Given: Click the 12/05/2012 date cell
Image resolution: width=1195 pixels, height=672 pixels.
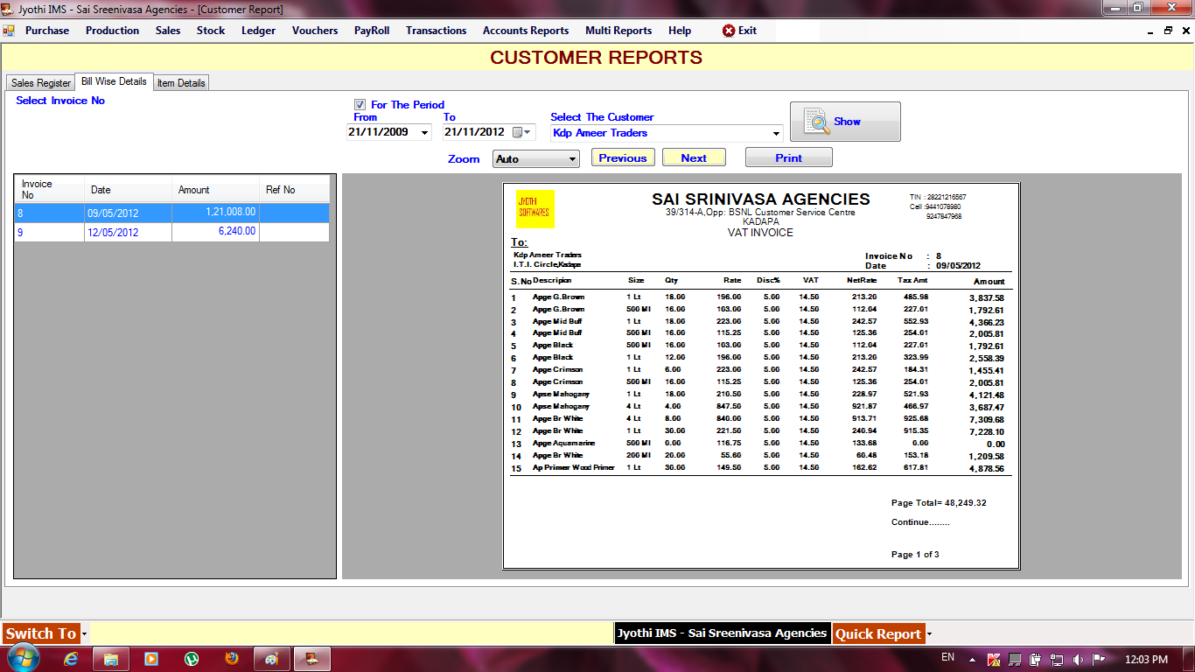Looking at the screenshot, I should coord(128,232).
